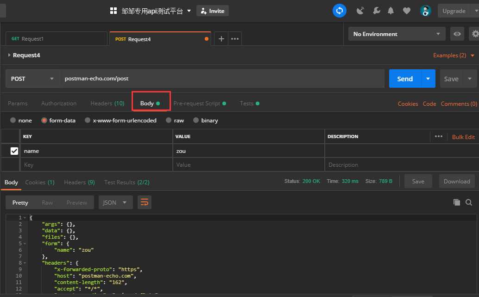Toggle line wrap icon in response
The image size is (479, 297).
coord(145,202)
